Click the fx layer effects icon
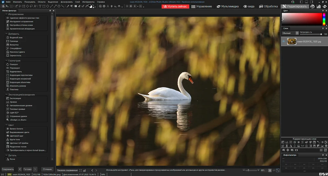The width and height of the screenshot is (328, 176). click(x=325, y=150)
